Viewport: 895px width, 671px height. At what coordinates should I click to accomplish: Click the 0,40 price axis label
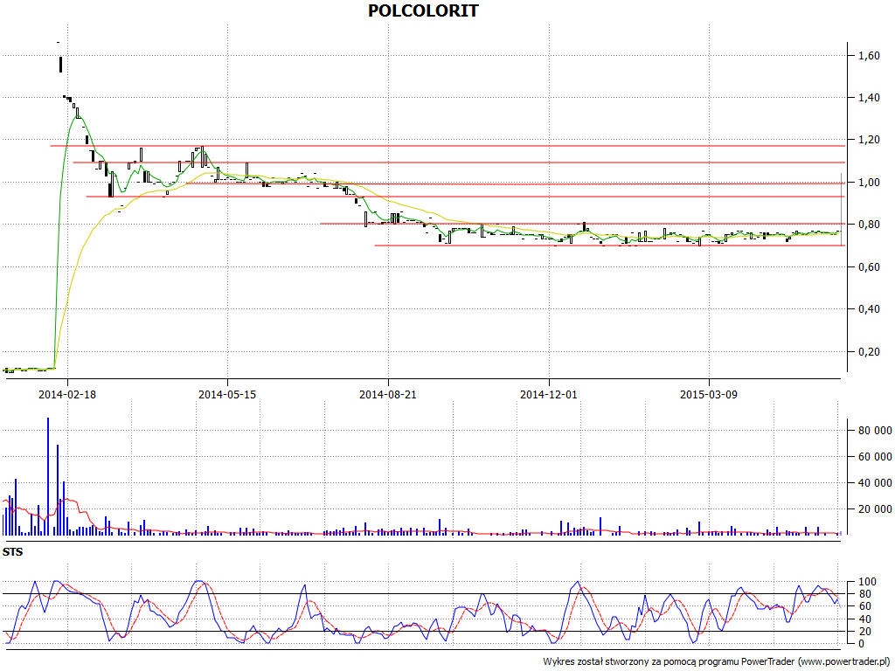coord(869,309)
